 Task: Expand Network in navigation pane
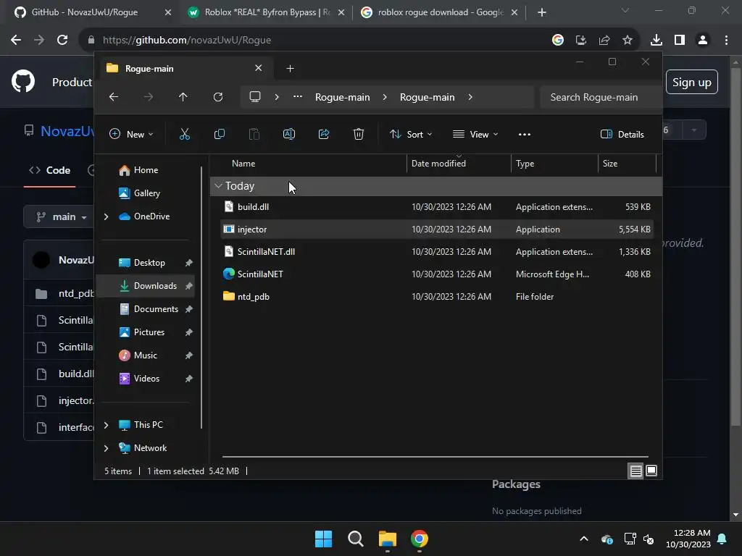click(106, 448)
